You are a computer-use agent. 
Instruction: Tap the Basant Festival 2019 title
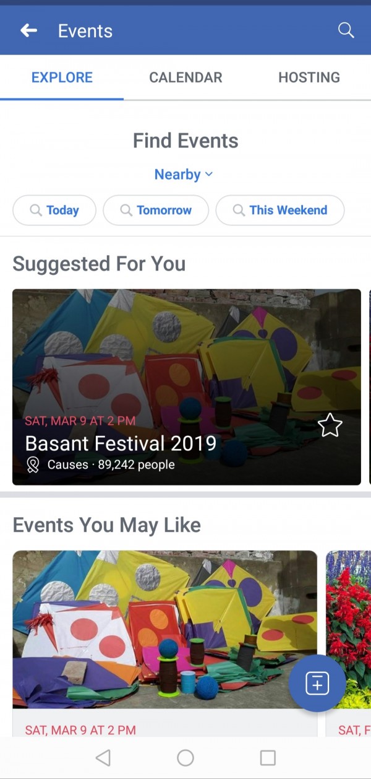click(x=121, y=443)
